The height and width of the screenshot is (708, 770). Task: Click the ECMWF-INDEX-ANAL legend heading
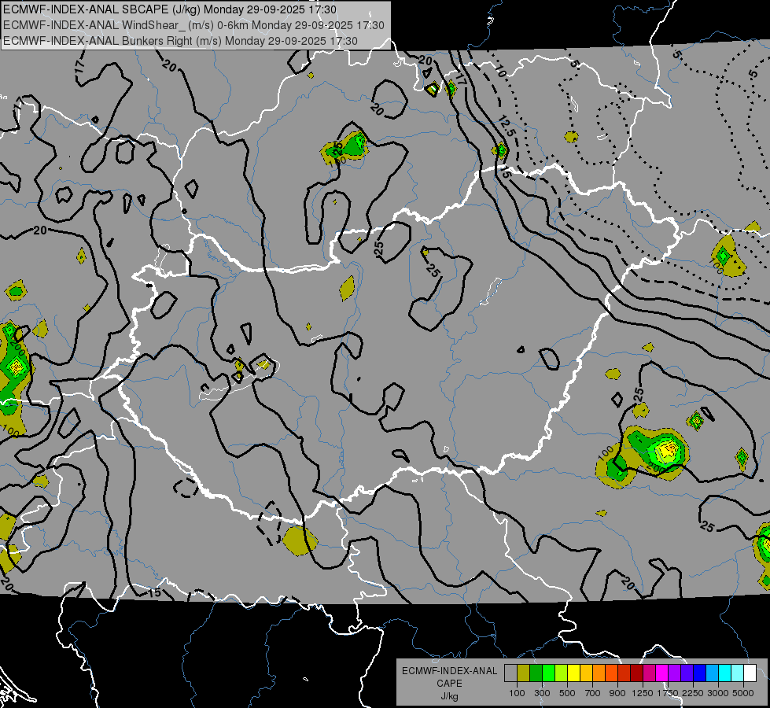point(449,671)
